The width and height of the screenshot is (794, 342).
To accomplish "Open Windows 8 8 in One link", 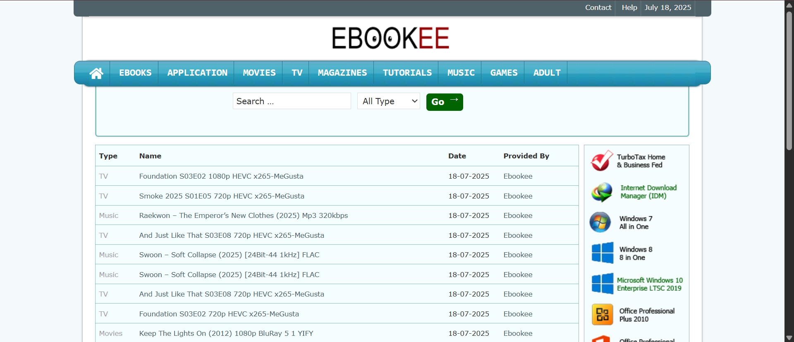I will coord(636,253).
